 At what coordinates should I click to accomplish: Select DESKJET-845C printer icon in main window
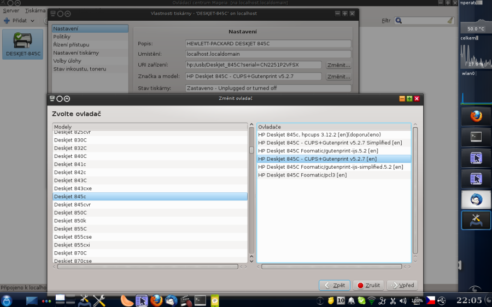point(22,44)
